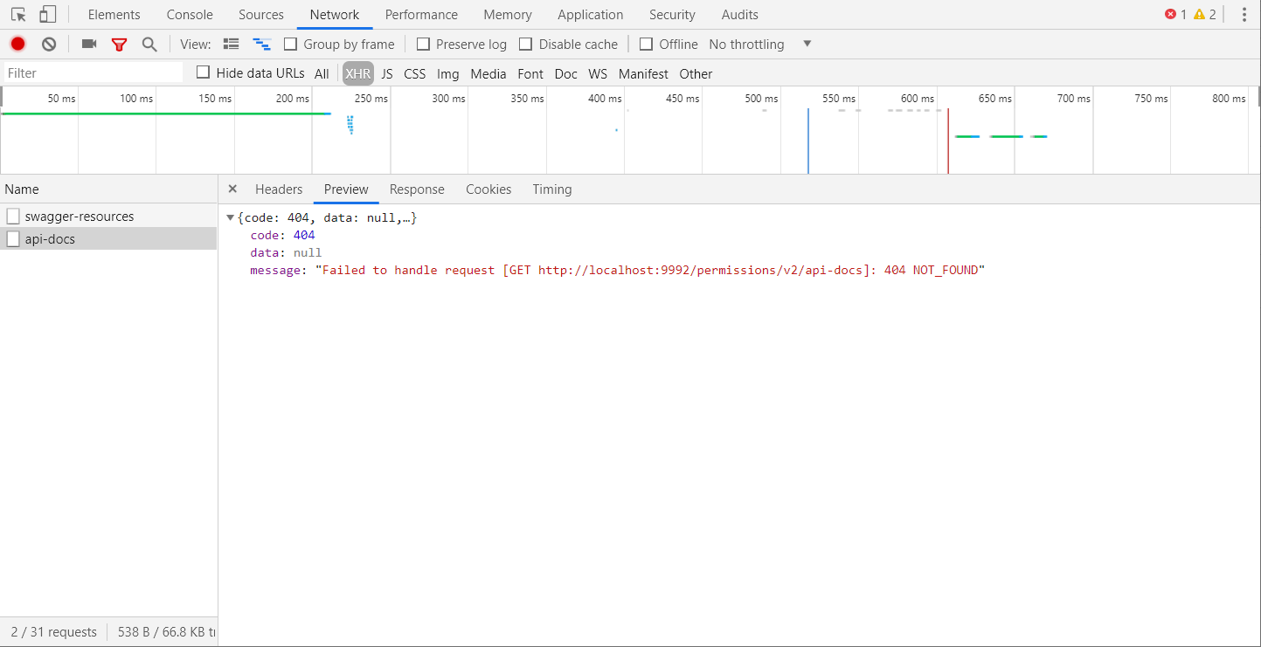This screenshot has height=647, width=1261.
Task: Focus the Filter text field
Action: click(94, 72)
